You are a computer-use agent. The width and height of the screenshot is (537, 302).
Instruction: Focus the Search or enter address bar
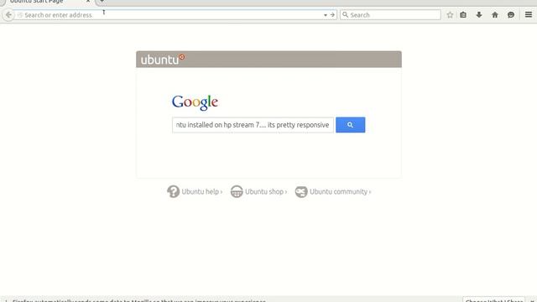tap(169, 15)
